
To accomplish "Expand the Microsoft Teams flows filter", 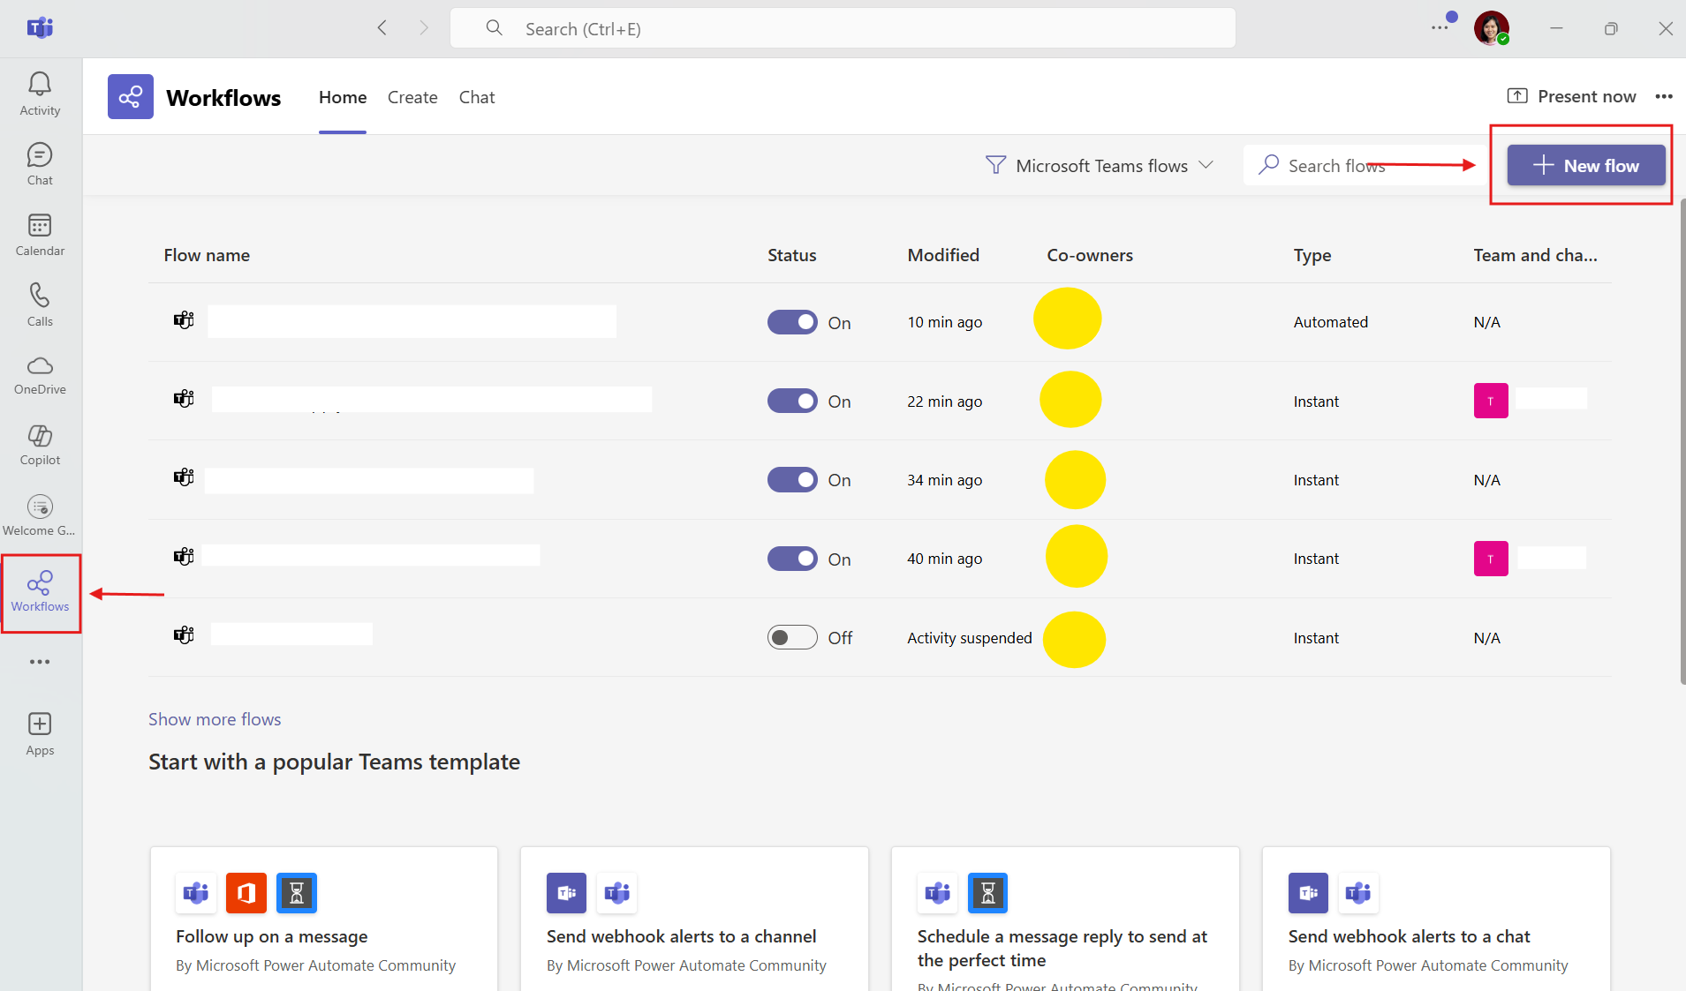I will coord(1100,166).
